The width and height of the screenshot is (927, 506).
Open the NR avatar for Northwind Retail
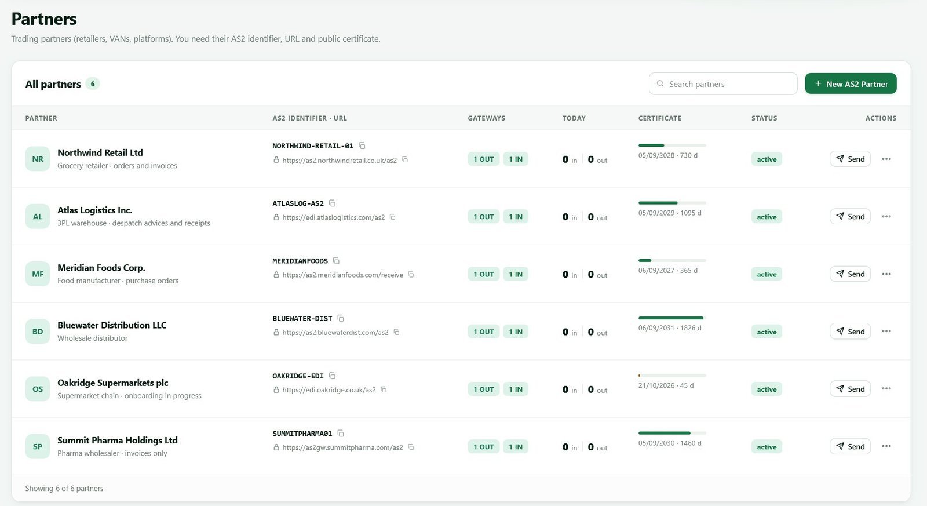click(38, 159)
